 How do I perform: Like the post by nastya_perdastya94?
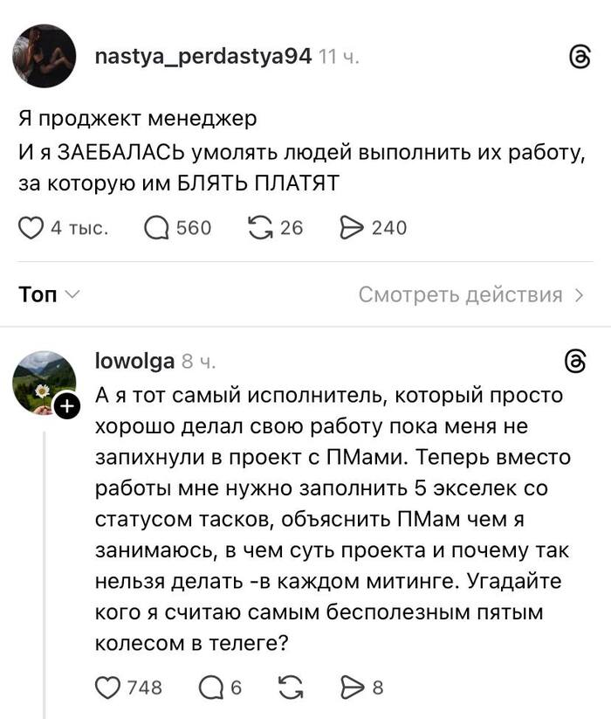coord(31,228)
